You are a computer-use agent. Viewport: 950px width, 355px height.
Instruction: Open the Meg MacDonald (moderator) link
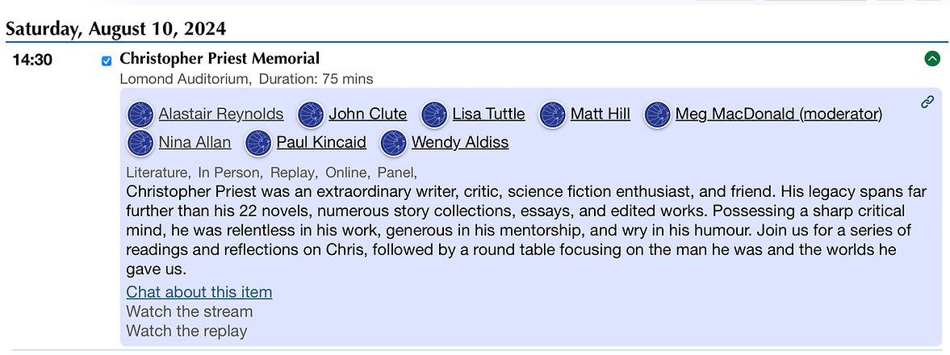[x=778, y=115]
